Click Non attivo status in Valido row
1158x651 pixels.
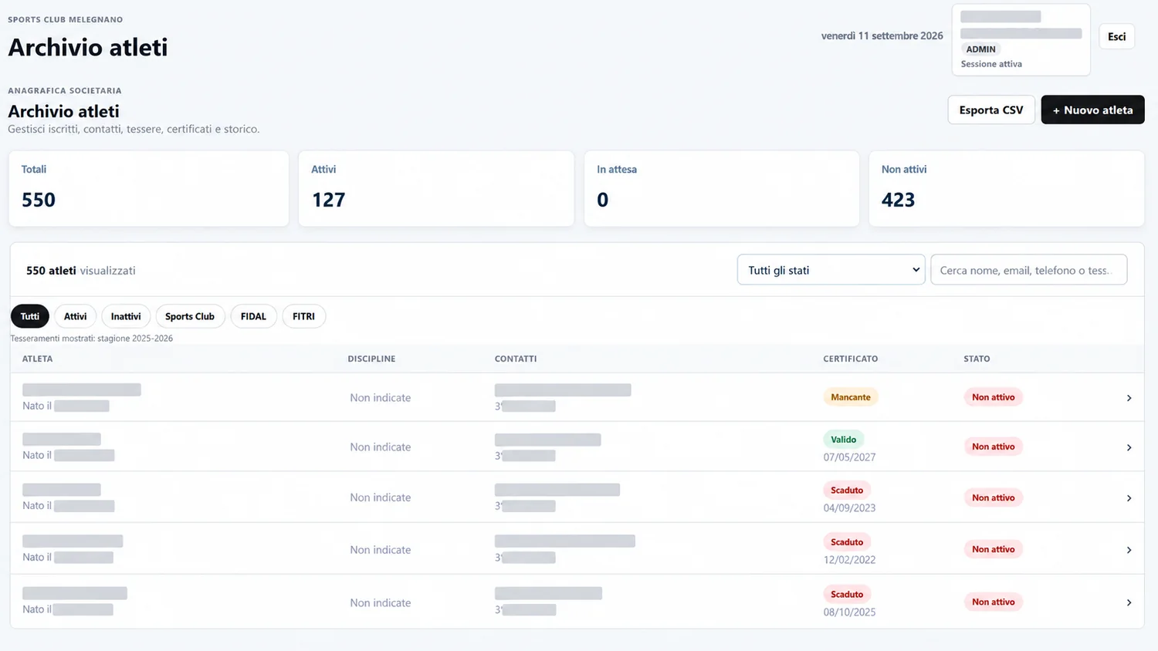[x=994, y=447]
